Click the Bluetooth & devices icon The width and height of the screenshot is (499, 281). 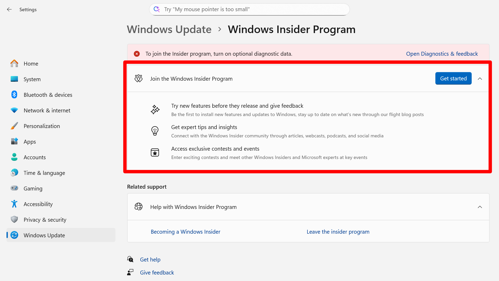click(x=14, y=95)
